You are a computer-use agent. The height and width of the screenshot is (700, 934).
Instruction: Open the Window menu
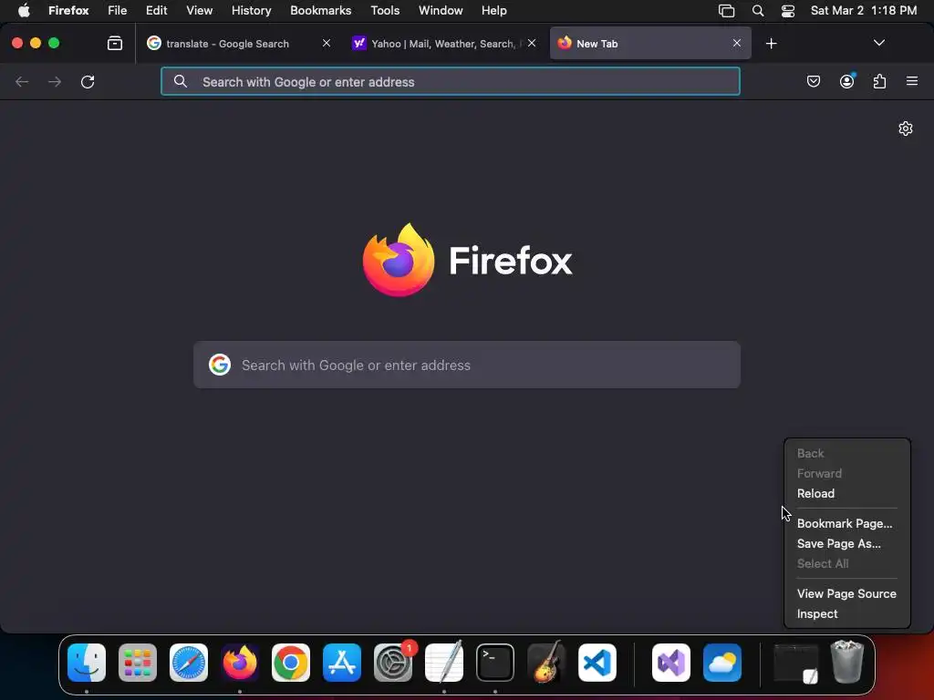pyautogui.click(x=441, y=10)
